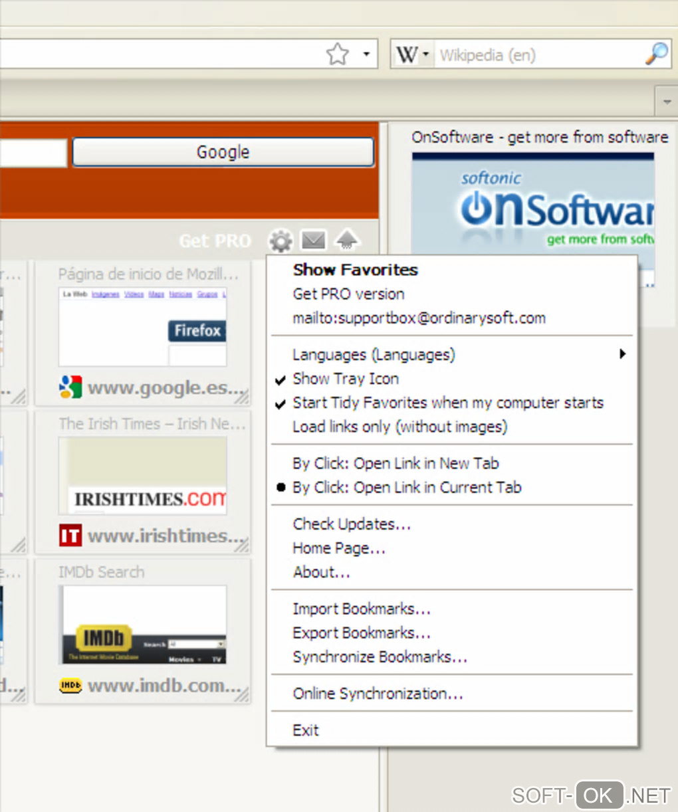
Task: Open the Google Firefox start page thumbnail
Action: tap(143, 326)
